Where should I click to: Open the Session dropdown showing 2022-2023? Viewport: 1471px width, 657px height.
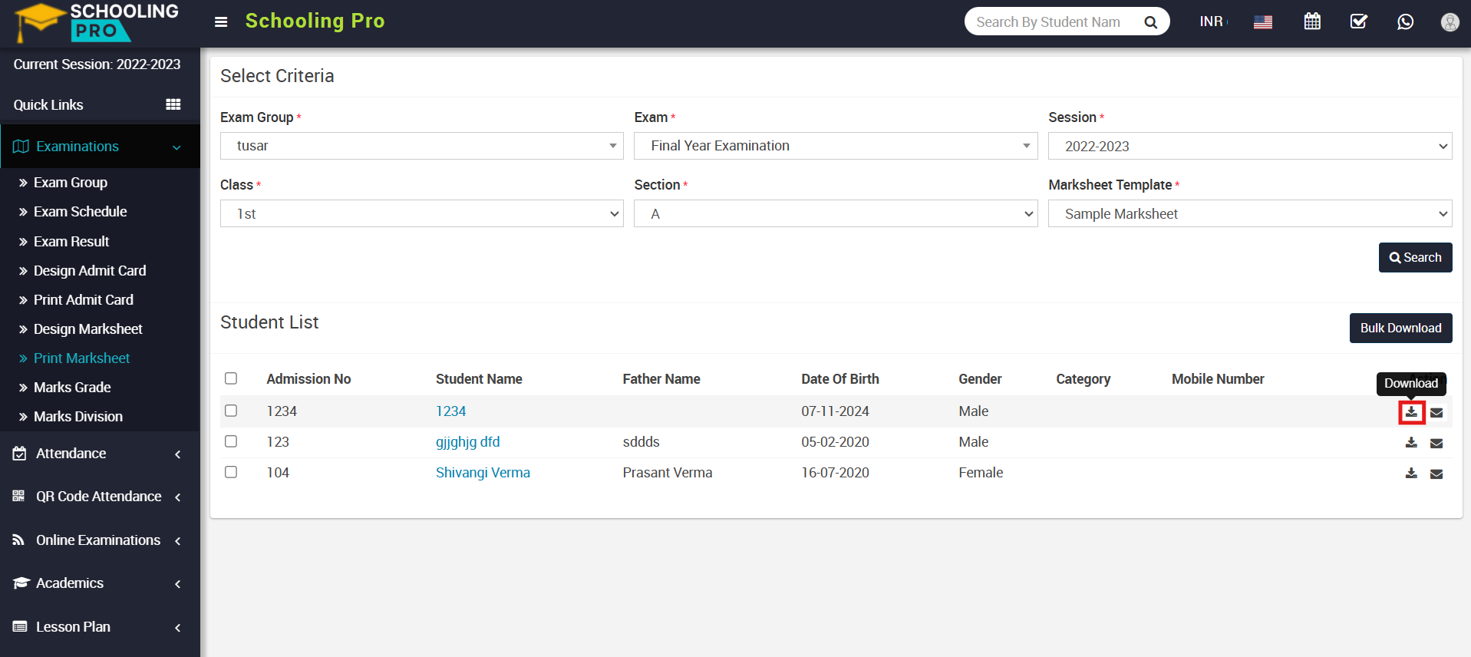(1250, 146)
